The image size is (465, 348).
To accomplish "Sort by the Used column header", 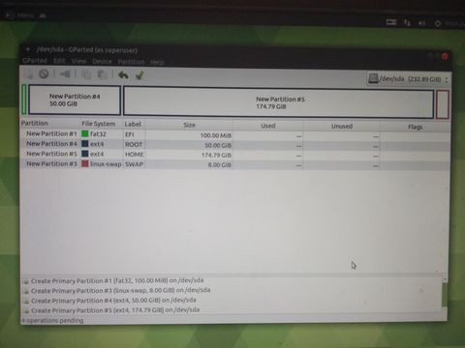I will [268, 126].
